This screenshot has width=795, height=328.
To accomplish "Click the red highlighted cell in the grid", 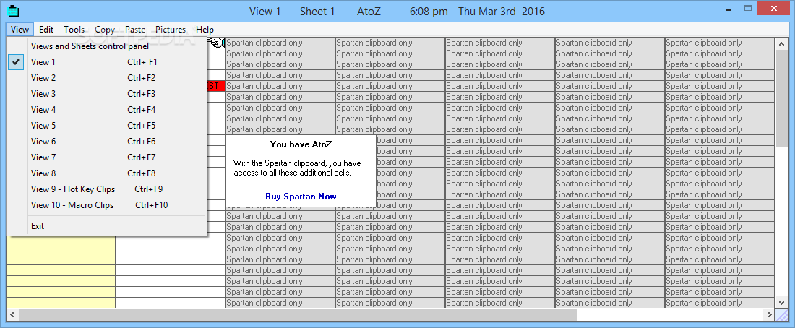I will click(216, 86).
